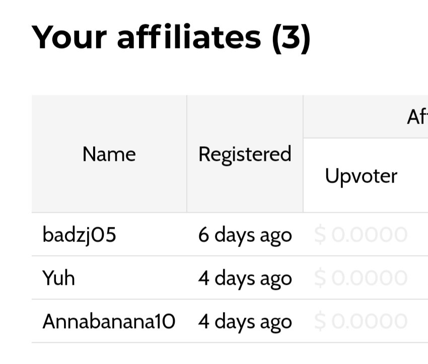The height and width of the screenshot is (364, 428).
Task: Click Yuh's 4 days ago registration
Action: [245, 279]
